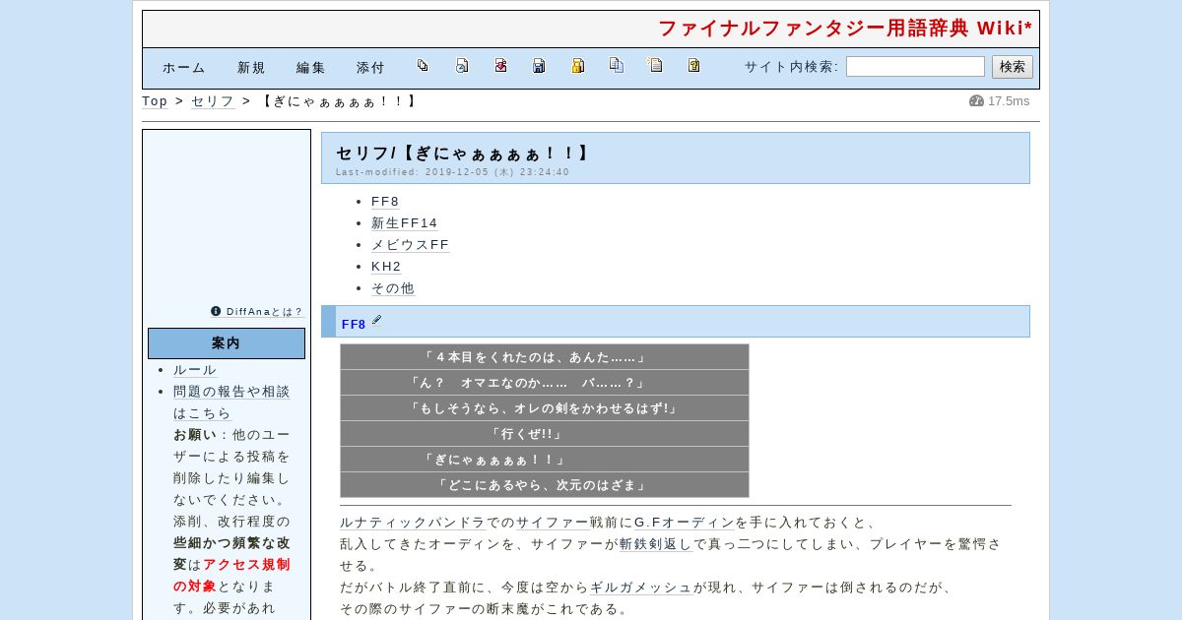Viewport: 1182px width, 620px height.
Task: Click the 案内 sidebar header
Action: pos(227,343)
